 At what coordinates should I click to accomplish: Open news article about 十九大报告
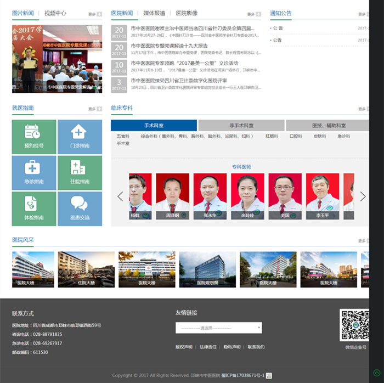point(169,46)
